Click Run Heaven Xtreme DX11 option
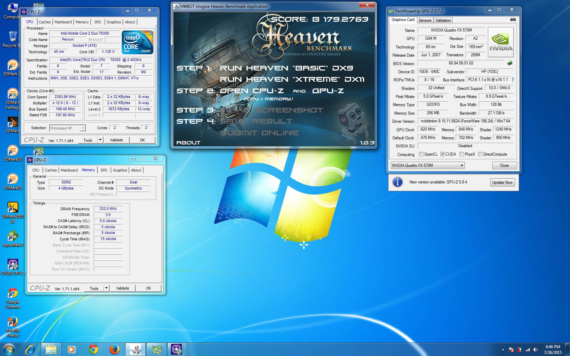The image size is (570, 356). (292, 79)
